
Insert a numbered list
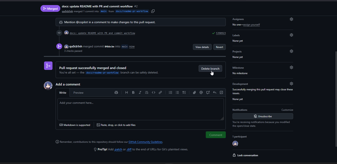click(171, 92)
